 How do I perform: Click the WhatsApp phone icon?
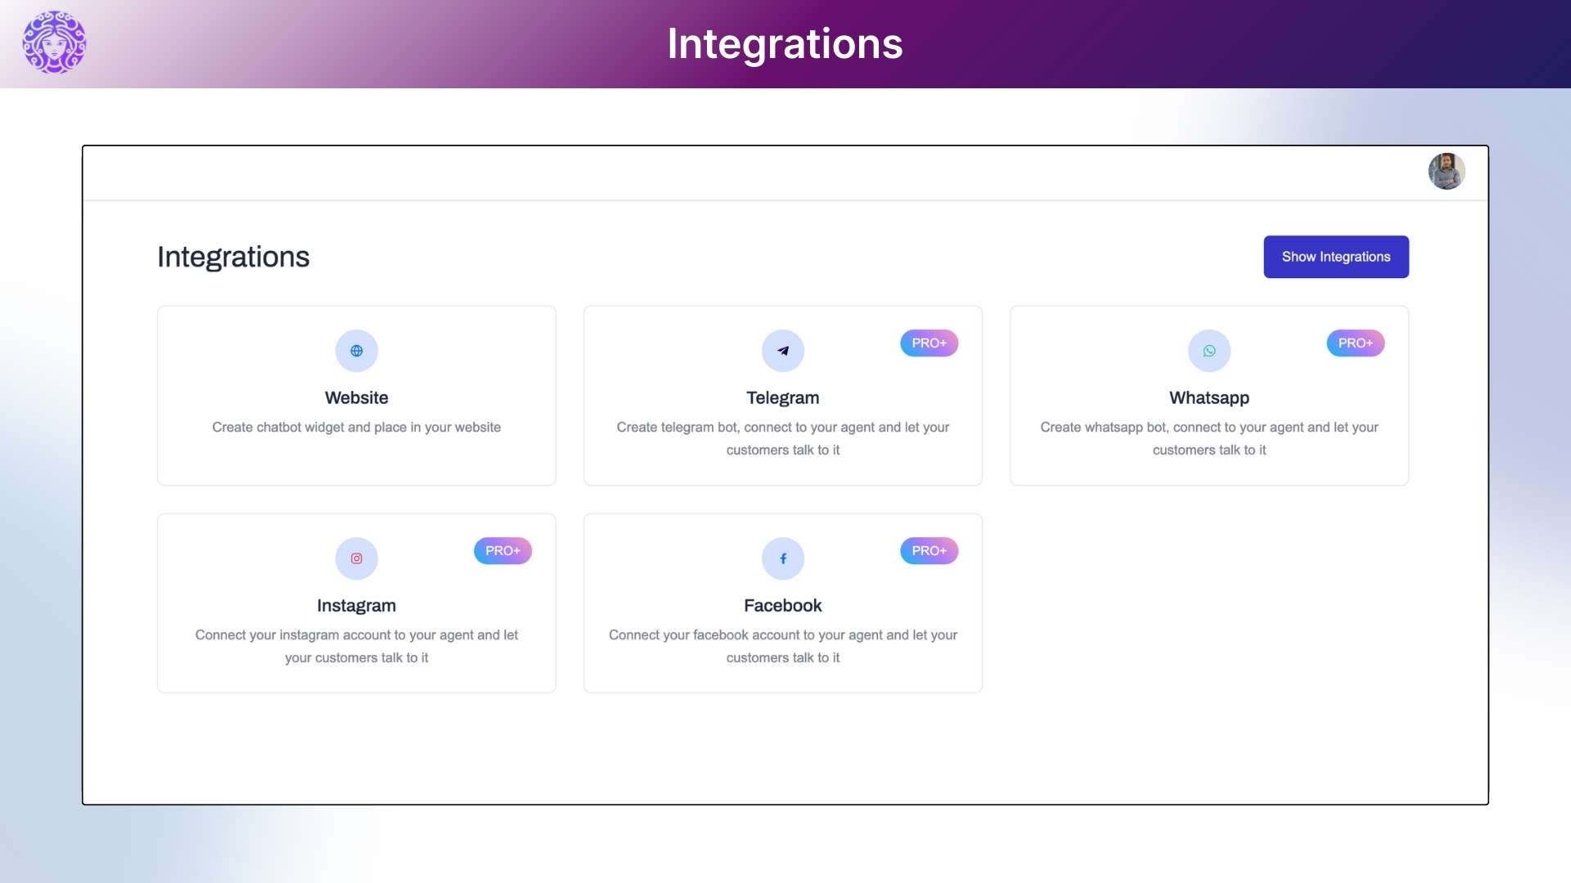(1209, 350)
